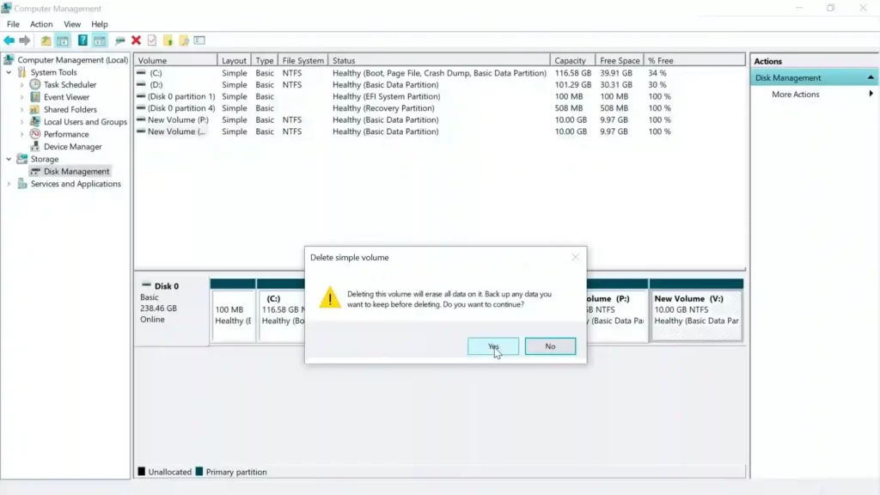Toggle the Show/Hide Console Tree icon
880x495 pixels.
[62, 40]
